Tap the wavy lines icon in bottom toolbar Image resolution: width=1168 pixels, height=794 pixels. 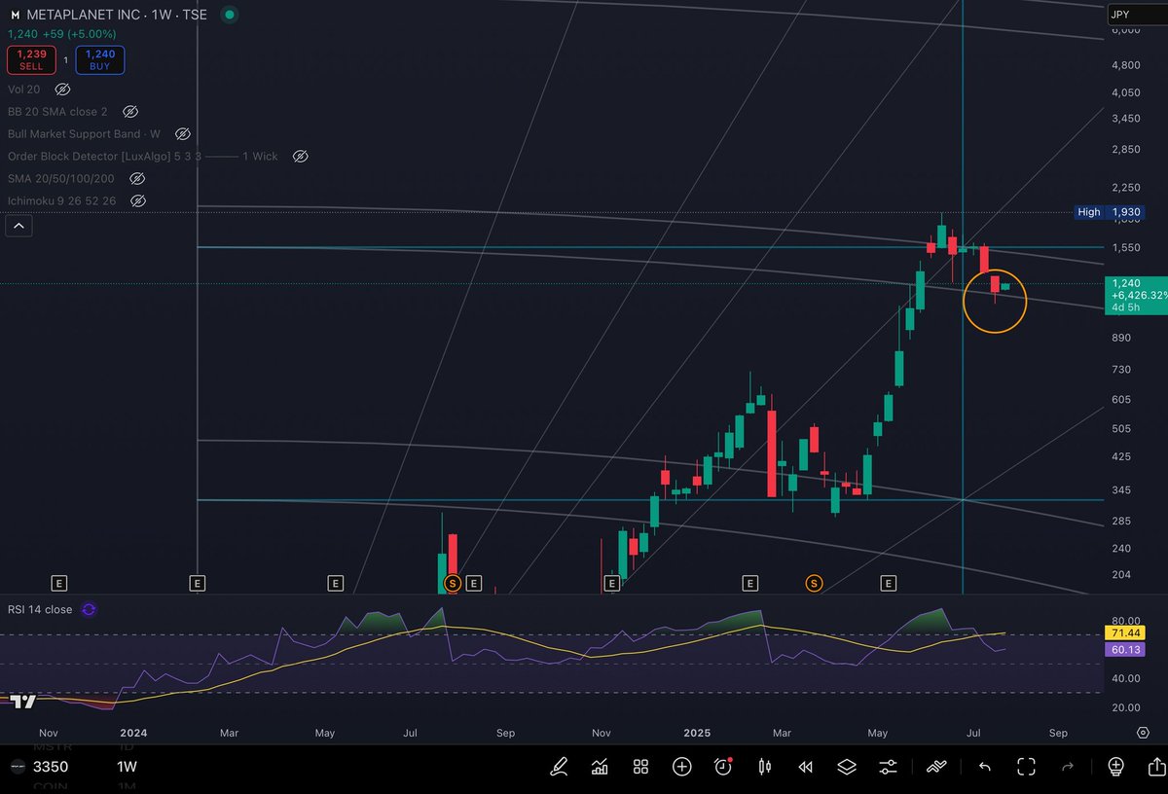pos(936,767)
